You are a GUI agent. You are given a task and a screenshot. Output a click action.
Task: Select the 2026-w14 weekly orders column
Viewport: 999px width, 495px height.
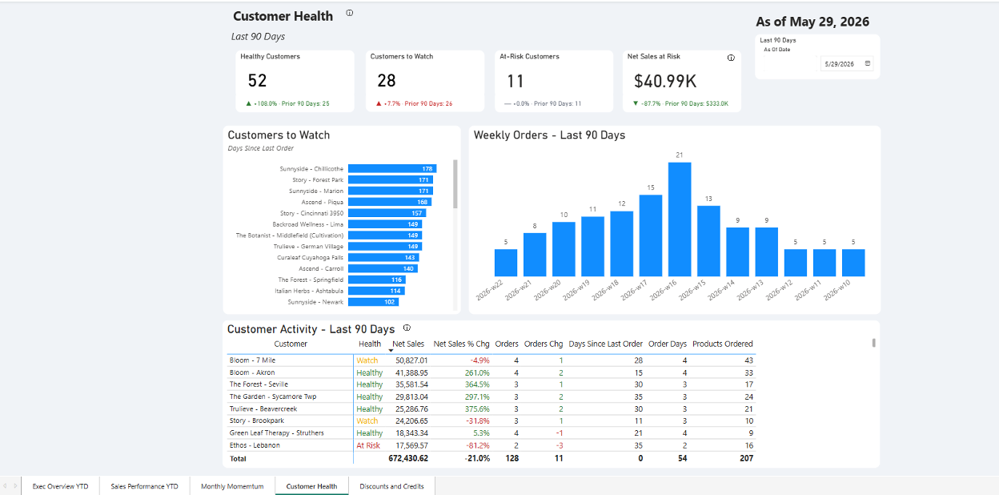(x=737, y=252)
